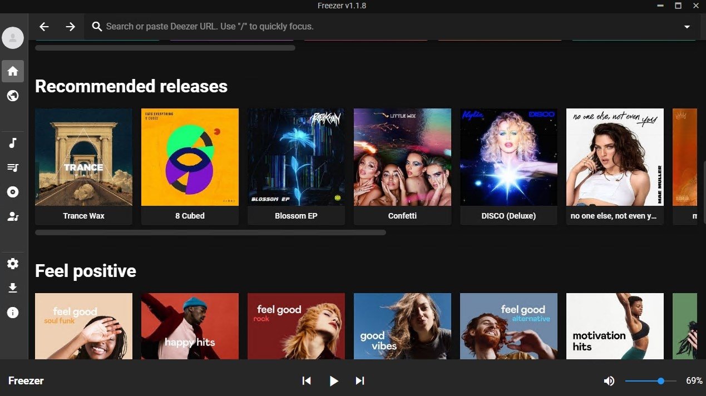Open the About info icon
Image resolution: width=706 pixels, height=396 pixels.
coord(13,313)
